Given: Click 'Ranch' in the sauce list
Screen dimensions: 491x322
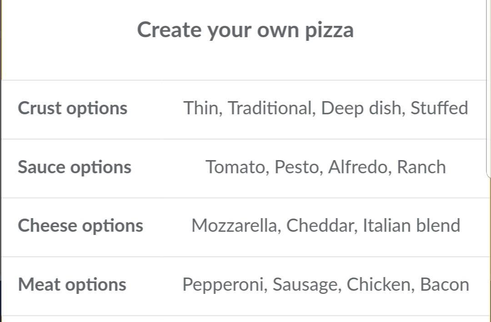Looking at the screenshot, I should [421, 167].
